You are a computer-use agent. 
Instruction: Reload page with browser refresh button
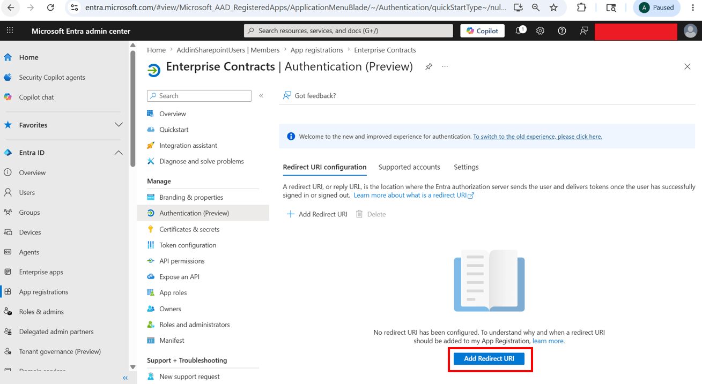coord(50,7)
